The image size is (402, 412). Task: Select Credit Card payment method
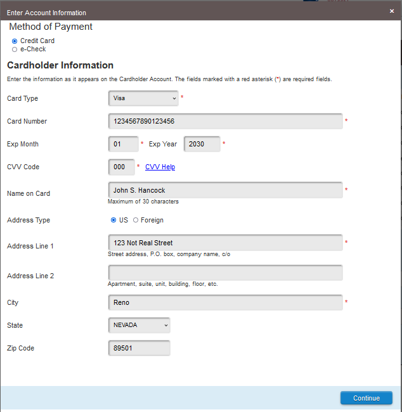(15, 41)
